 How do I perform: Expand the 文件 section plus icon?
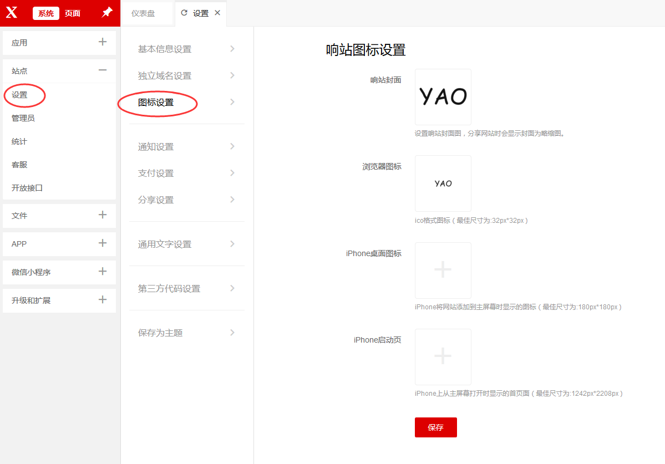click(102, 215)
